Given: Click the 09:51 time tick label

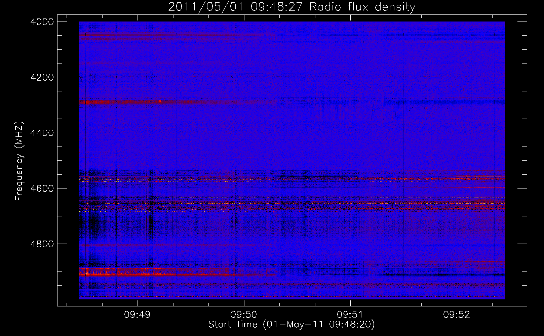Looking at the screenshot, I should point(350,315).
